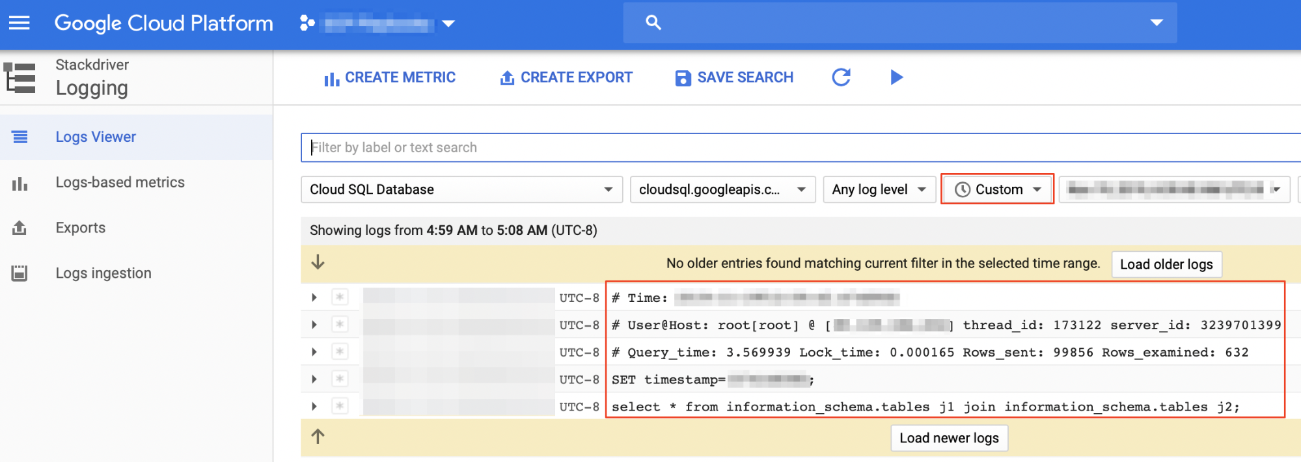Open Logs ingestion in sidebar

point(103,273)
